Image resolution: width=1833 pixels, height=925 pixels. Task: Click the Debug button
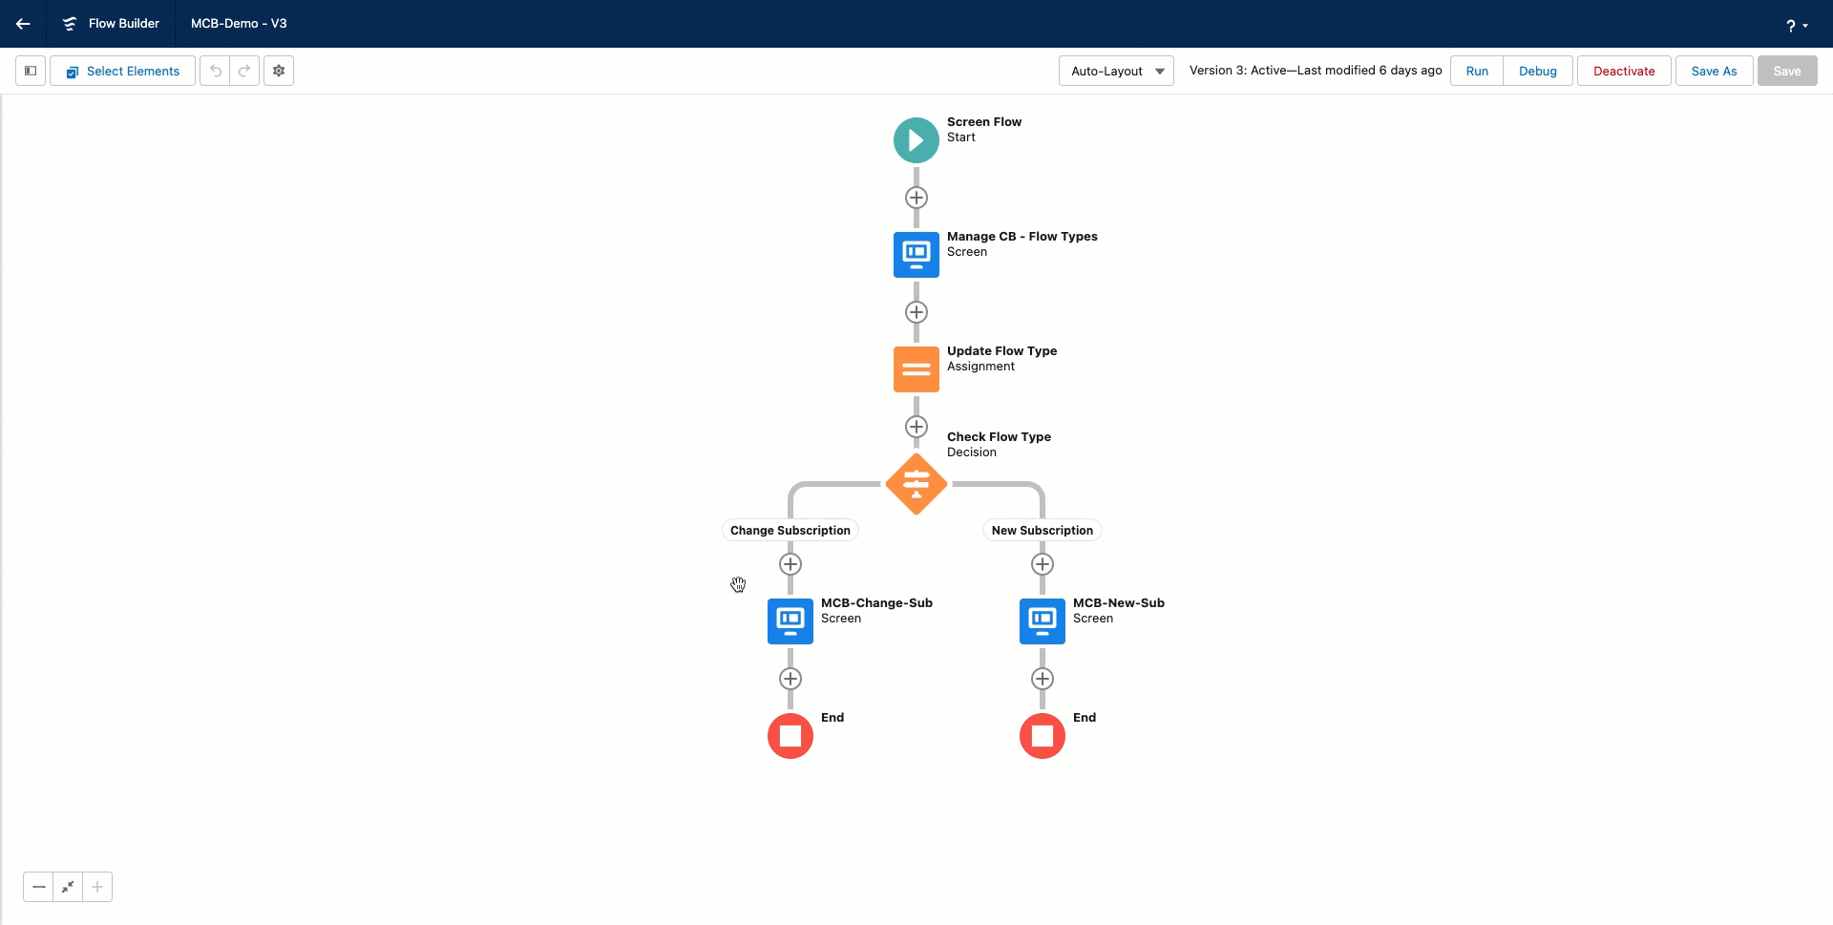(x=1537, y=71)
